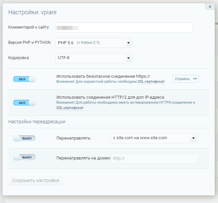
Task: Click the arrow icon on the redirect type selector
Action: [x=193, y=138]
